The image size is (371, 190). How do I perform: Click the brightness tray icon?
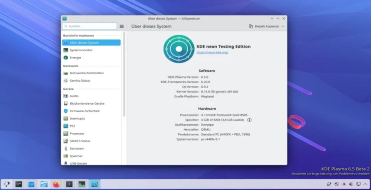point(344,184)
